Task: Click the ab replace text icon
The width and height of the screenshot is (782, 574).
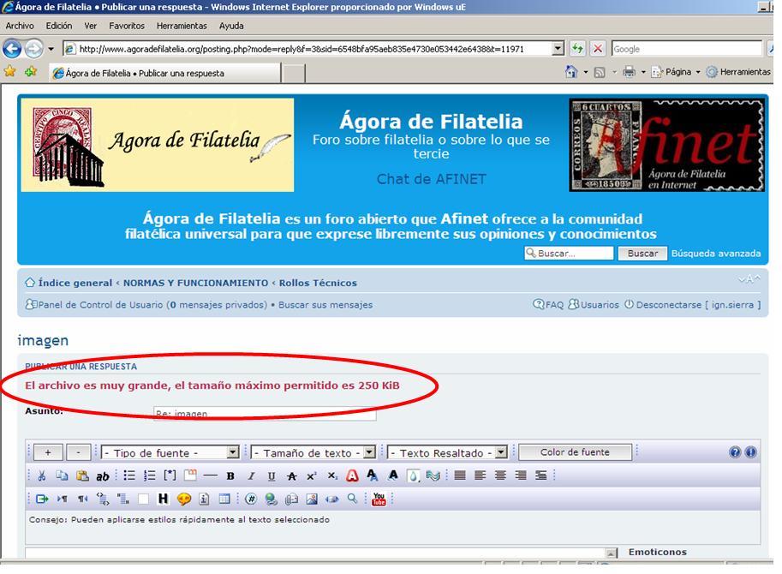Action: pos(102,476)
